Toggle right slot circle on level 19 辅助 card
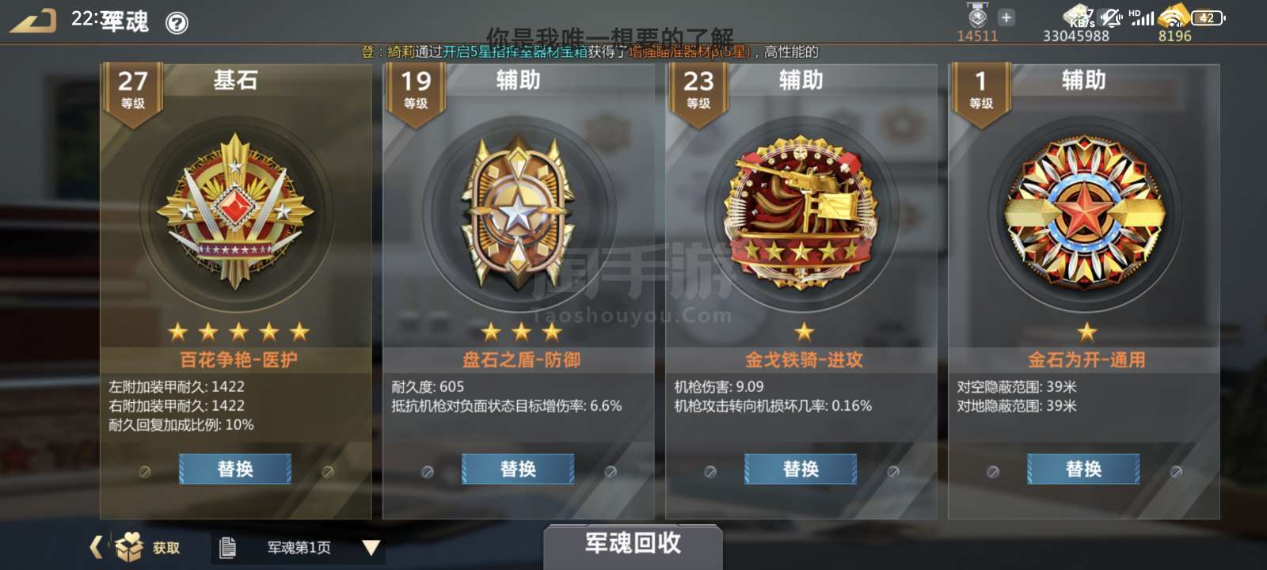This screenshot has height=570, width=1267. point(611,471)
